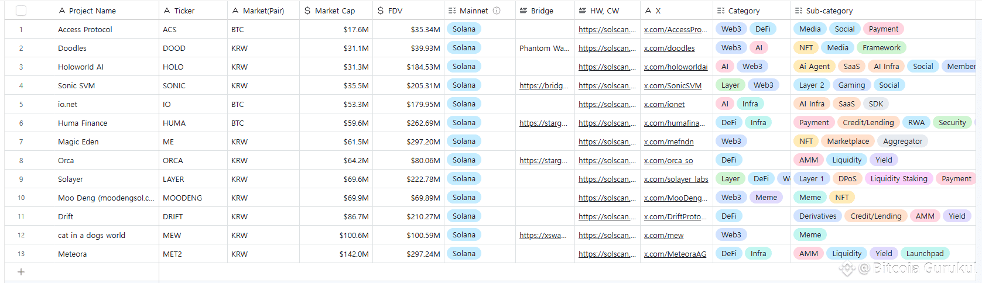This screenshot has width=982, height=283.
Task: Click the info icon next to Mainnet
Action: [497, 11]
